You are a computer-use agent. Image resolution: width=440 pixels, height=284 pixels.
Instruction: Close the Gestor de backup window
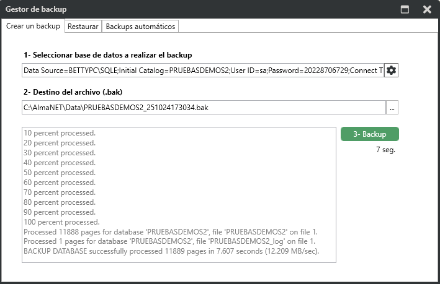tap(427, 9)
